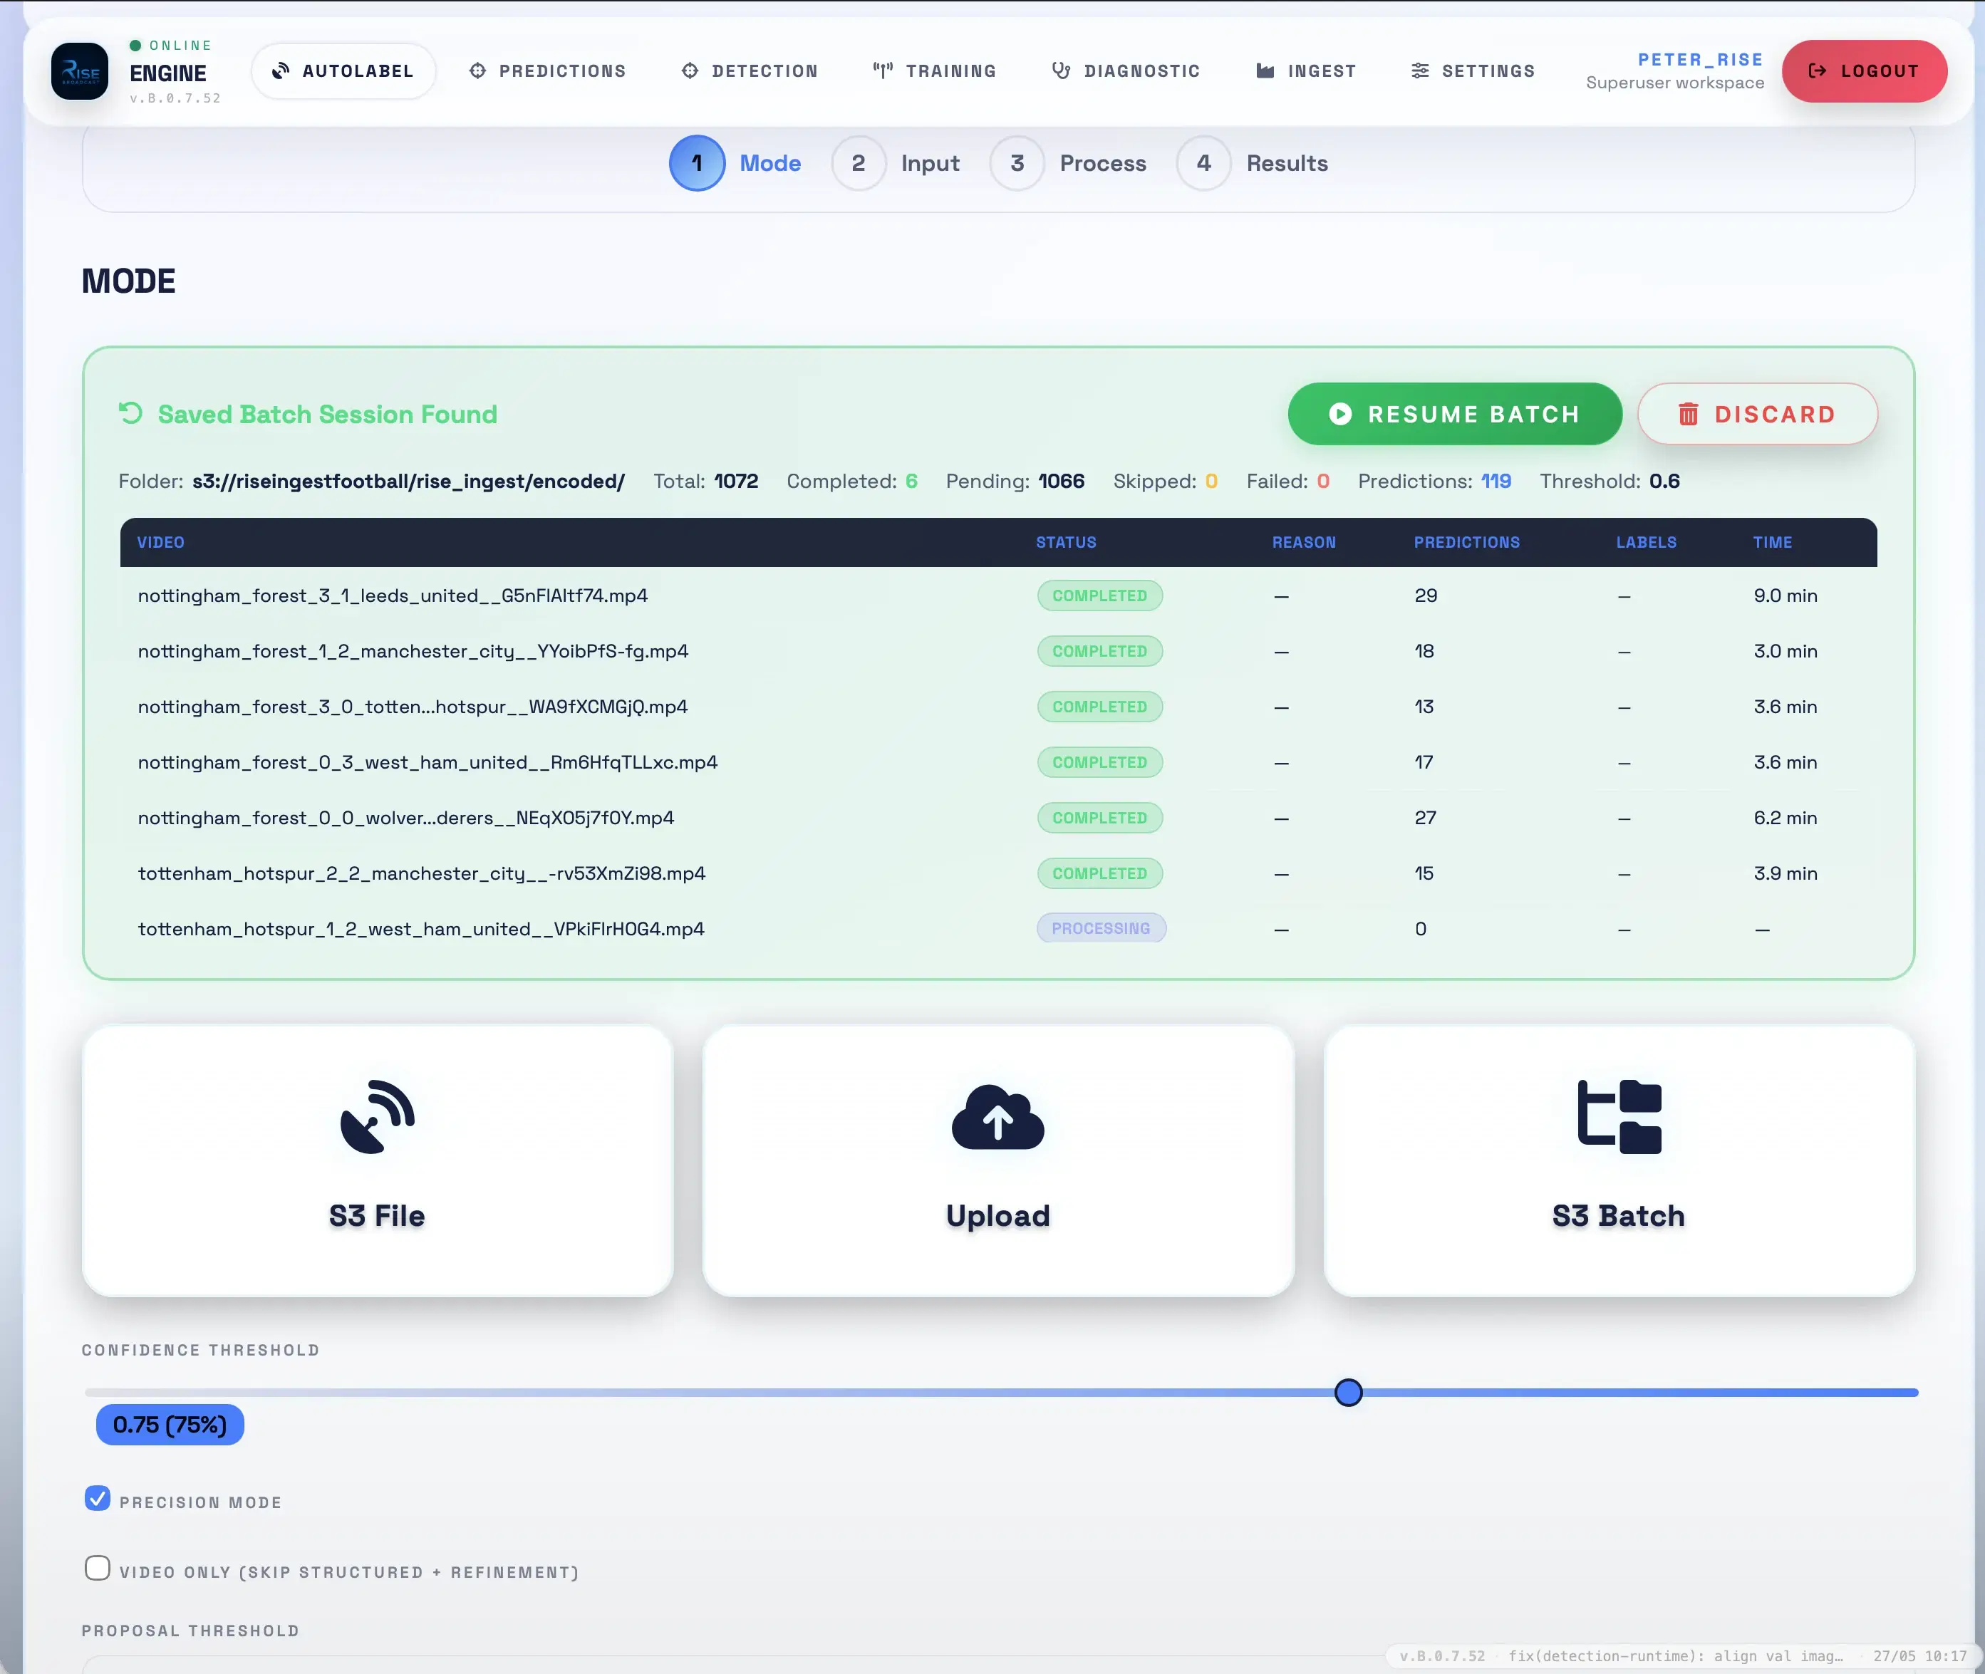Click the Settings sliders icon
1985x1674 pixels.
pos(1420,71)
